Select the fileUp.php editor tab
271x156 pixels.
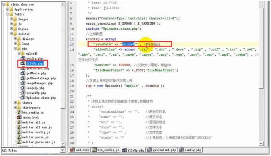[133, 150]
